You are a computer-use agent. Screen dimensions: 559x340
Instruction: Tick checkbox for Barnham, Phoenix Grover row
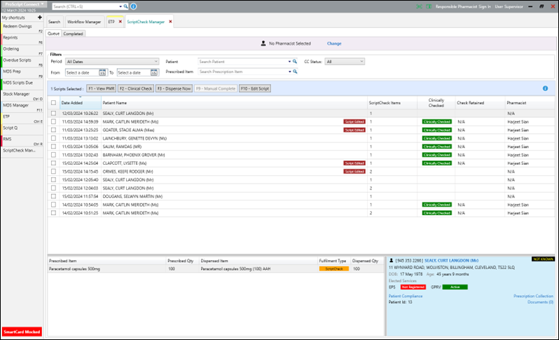(x=53, y=155)
